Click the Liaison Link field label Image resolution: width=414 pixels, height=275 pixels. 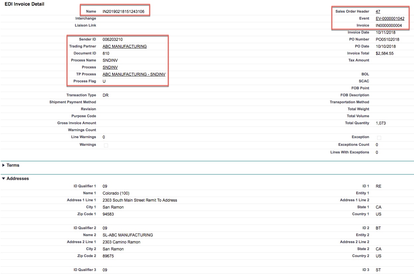(x=85, y=26)
